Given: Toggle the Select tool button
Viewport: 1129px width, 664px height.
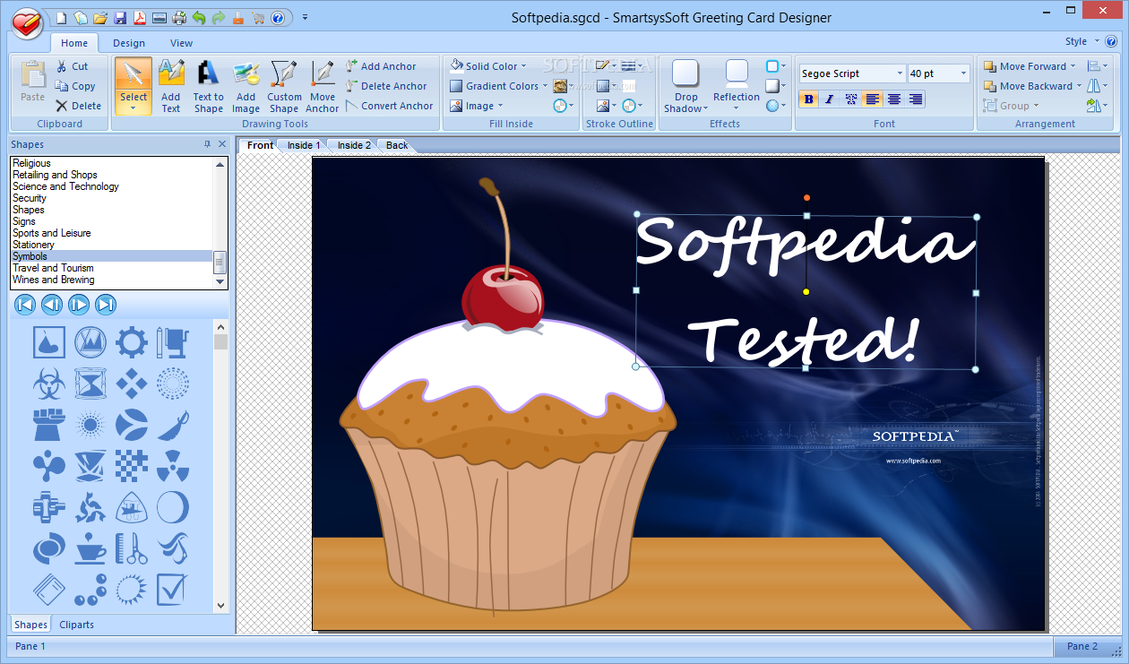Looking at the screenshot, I should click(x=134, y=86).
